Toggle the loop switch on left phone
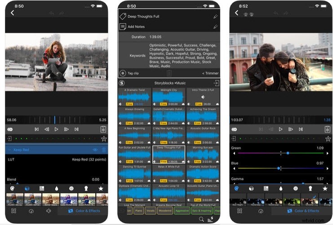This screenshot has width=333, height=225. click(x=10, y=129)
